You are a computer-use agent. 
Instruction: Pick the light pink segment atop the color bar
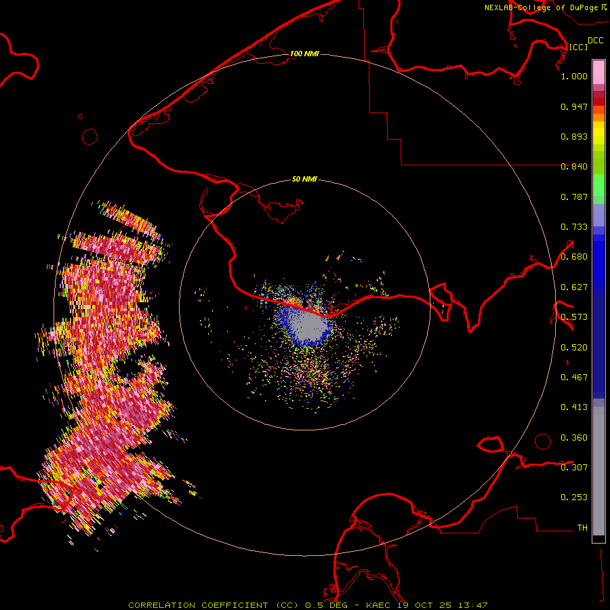coord(598,72)
